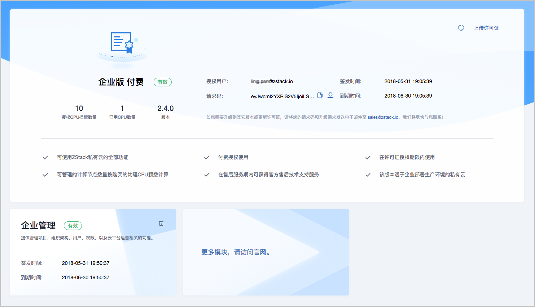This screenshot has width=535, height=307.
Task: Click the authorized user email @zstack.io
Action: pyautogui.click(x=272, y=81)
